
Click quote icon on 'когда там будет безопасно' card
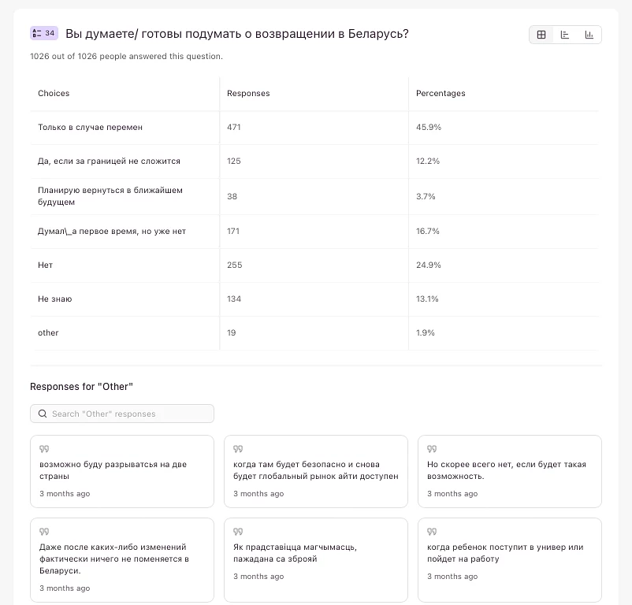point(238,449)
